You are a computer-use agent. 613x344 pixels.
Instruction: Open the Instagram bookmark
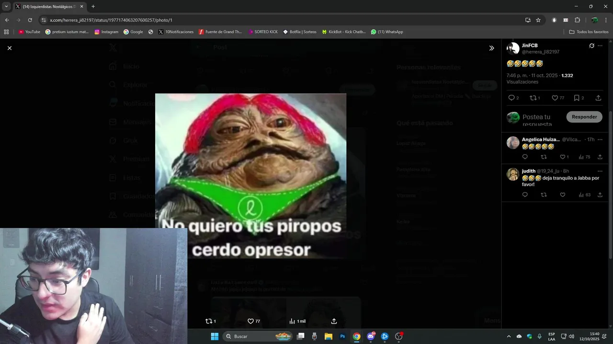click(106, 32)
